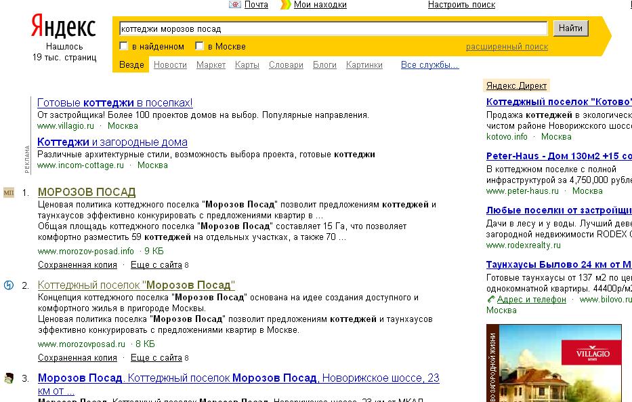Open Сохраненная копия for morozovposad.ru
This screenshot has width=632, height=402.
[x=77, y=358]
